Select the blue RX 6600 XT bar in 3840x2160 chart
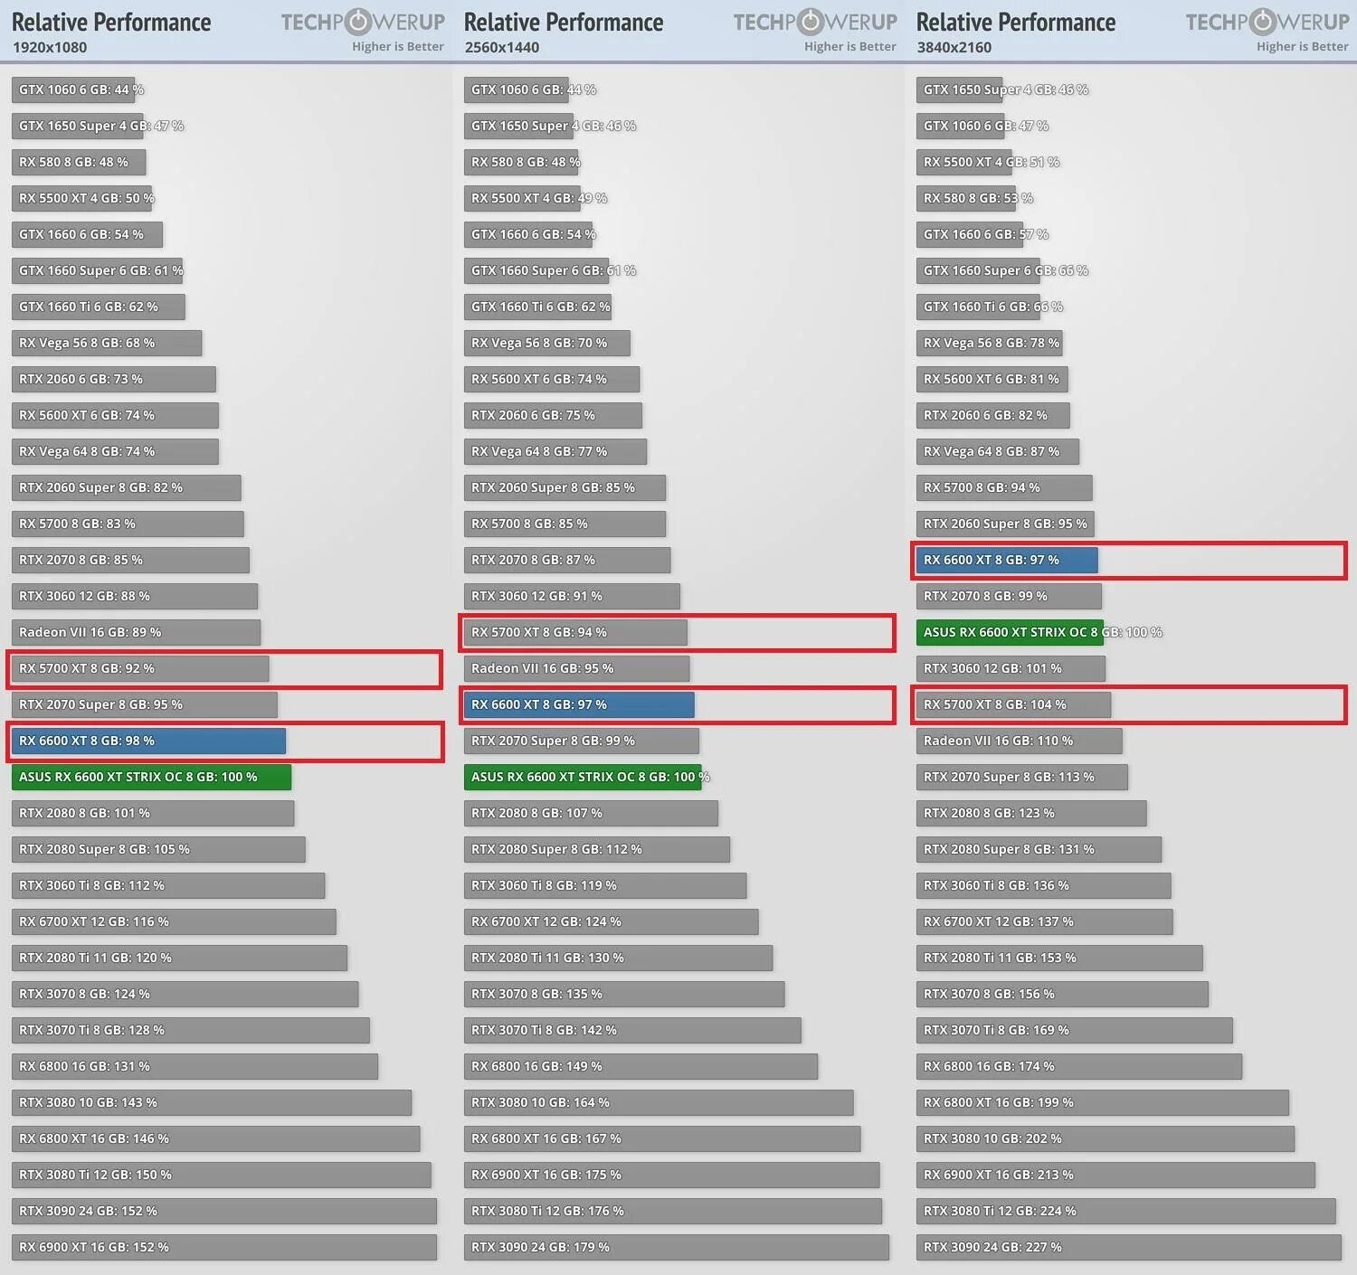1357x1275 pixels. coord(1007,560)
